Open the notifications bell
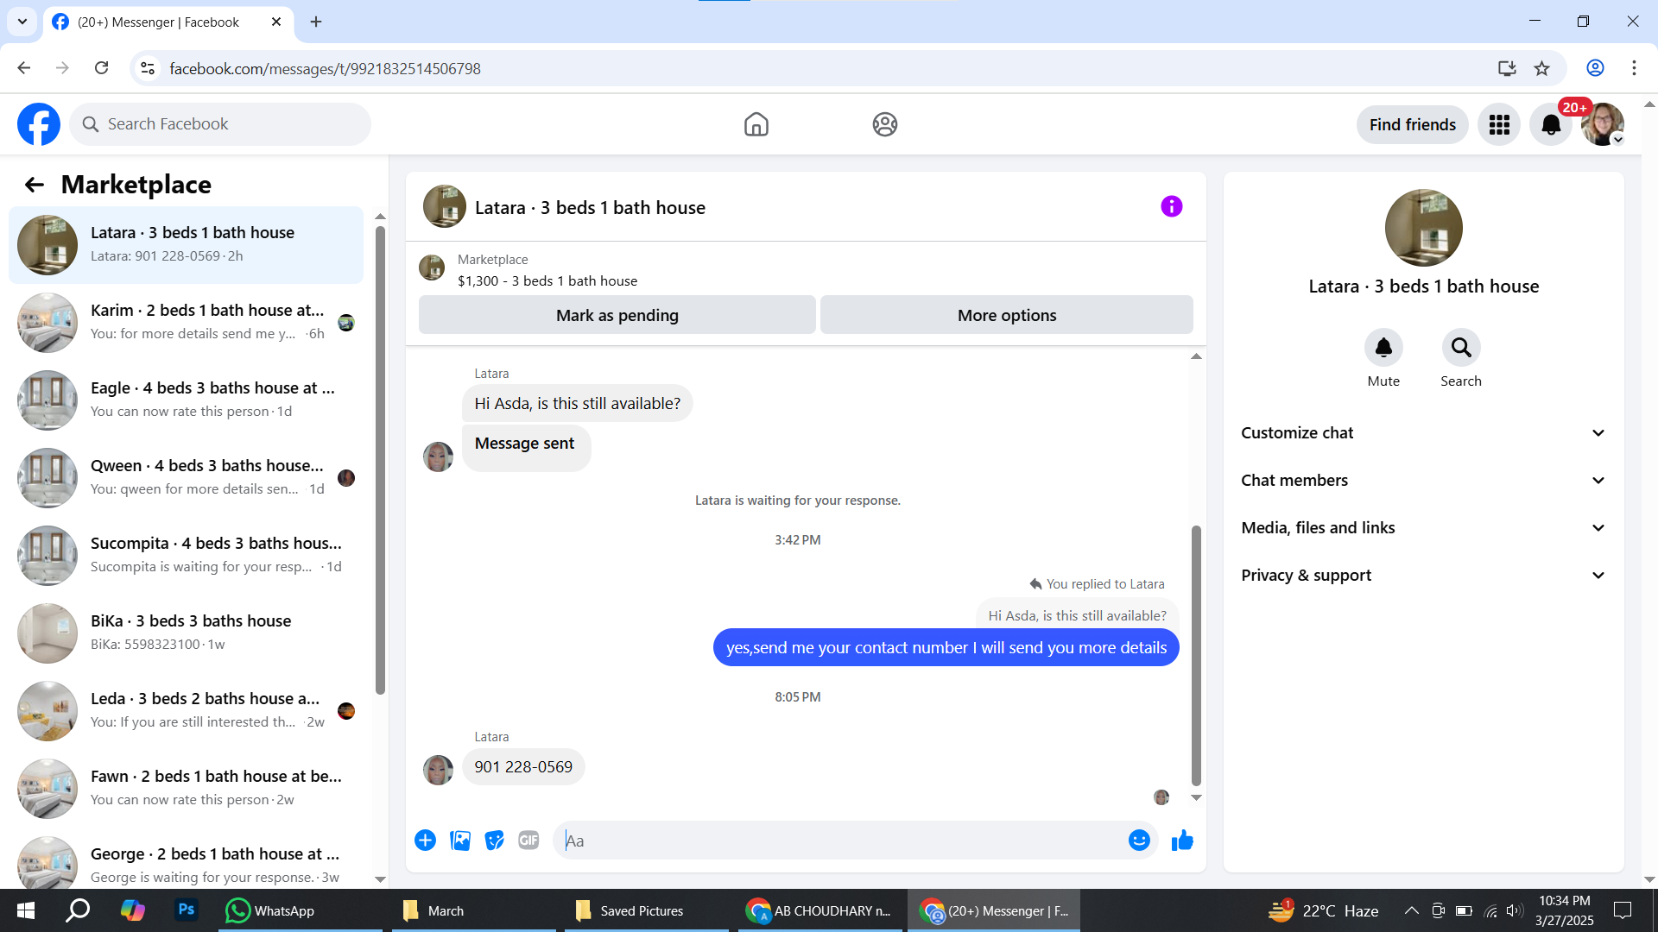 (1551, 125)
